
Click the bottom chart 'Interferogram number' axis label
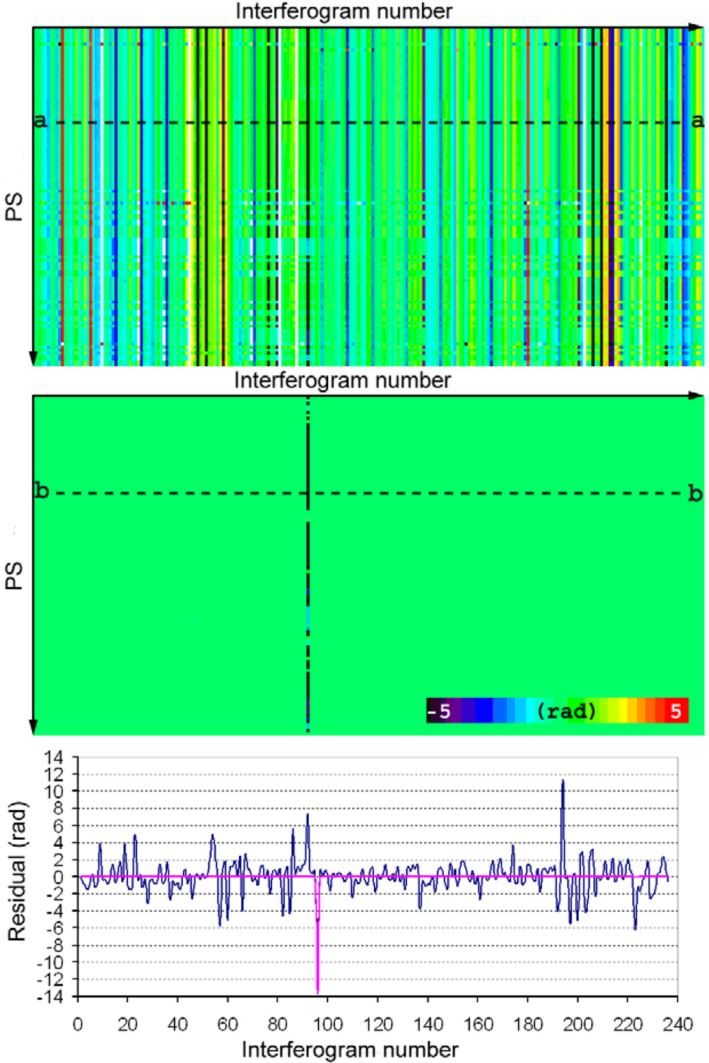pos(350,1050)
